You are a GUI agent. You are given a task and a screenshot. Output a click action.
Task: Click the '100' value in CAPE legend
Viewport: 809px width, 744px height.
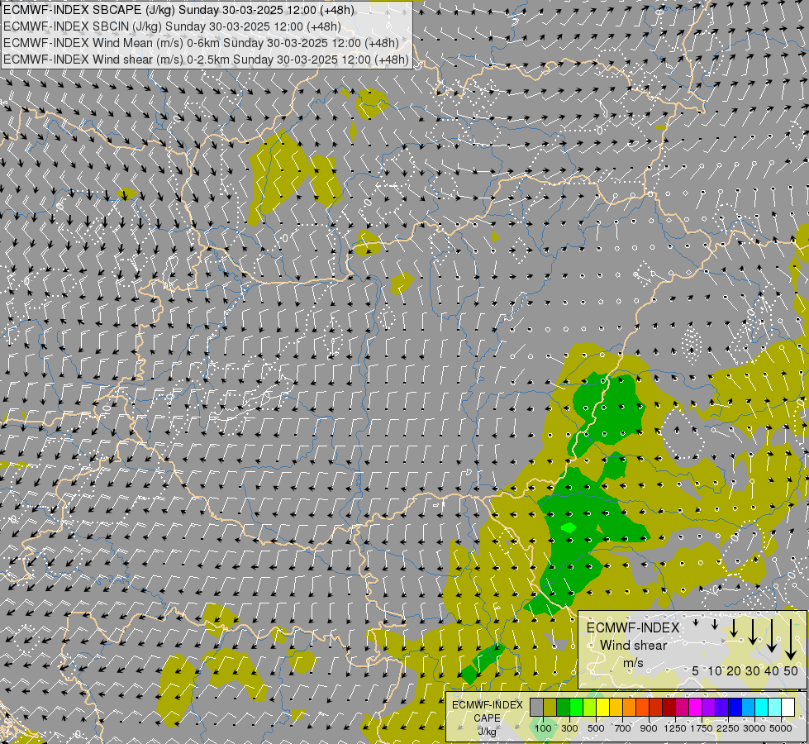(x=543, y=728)
